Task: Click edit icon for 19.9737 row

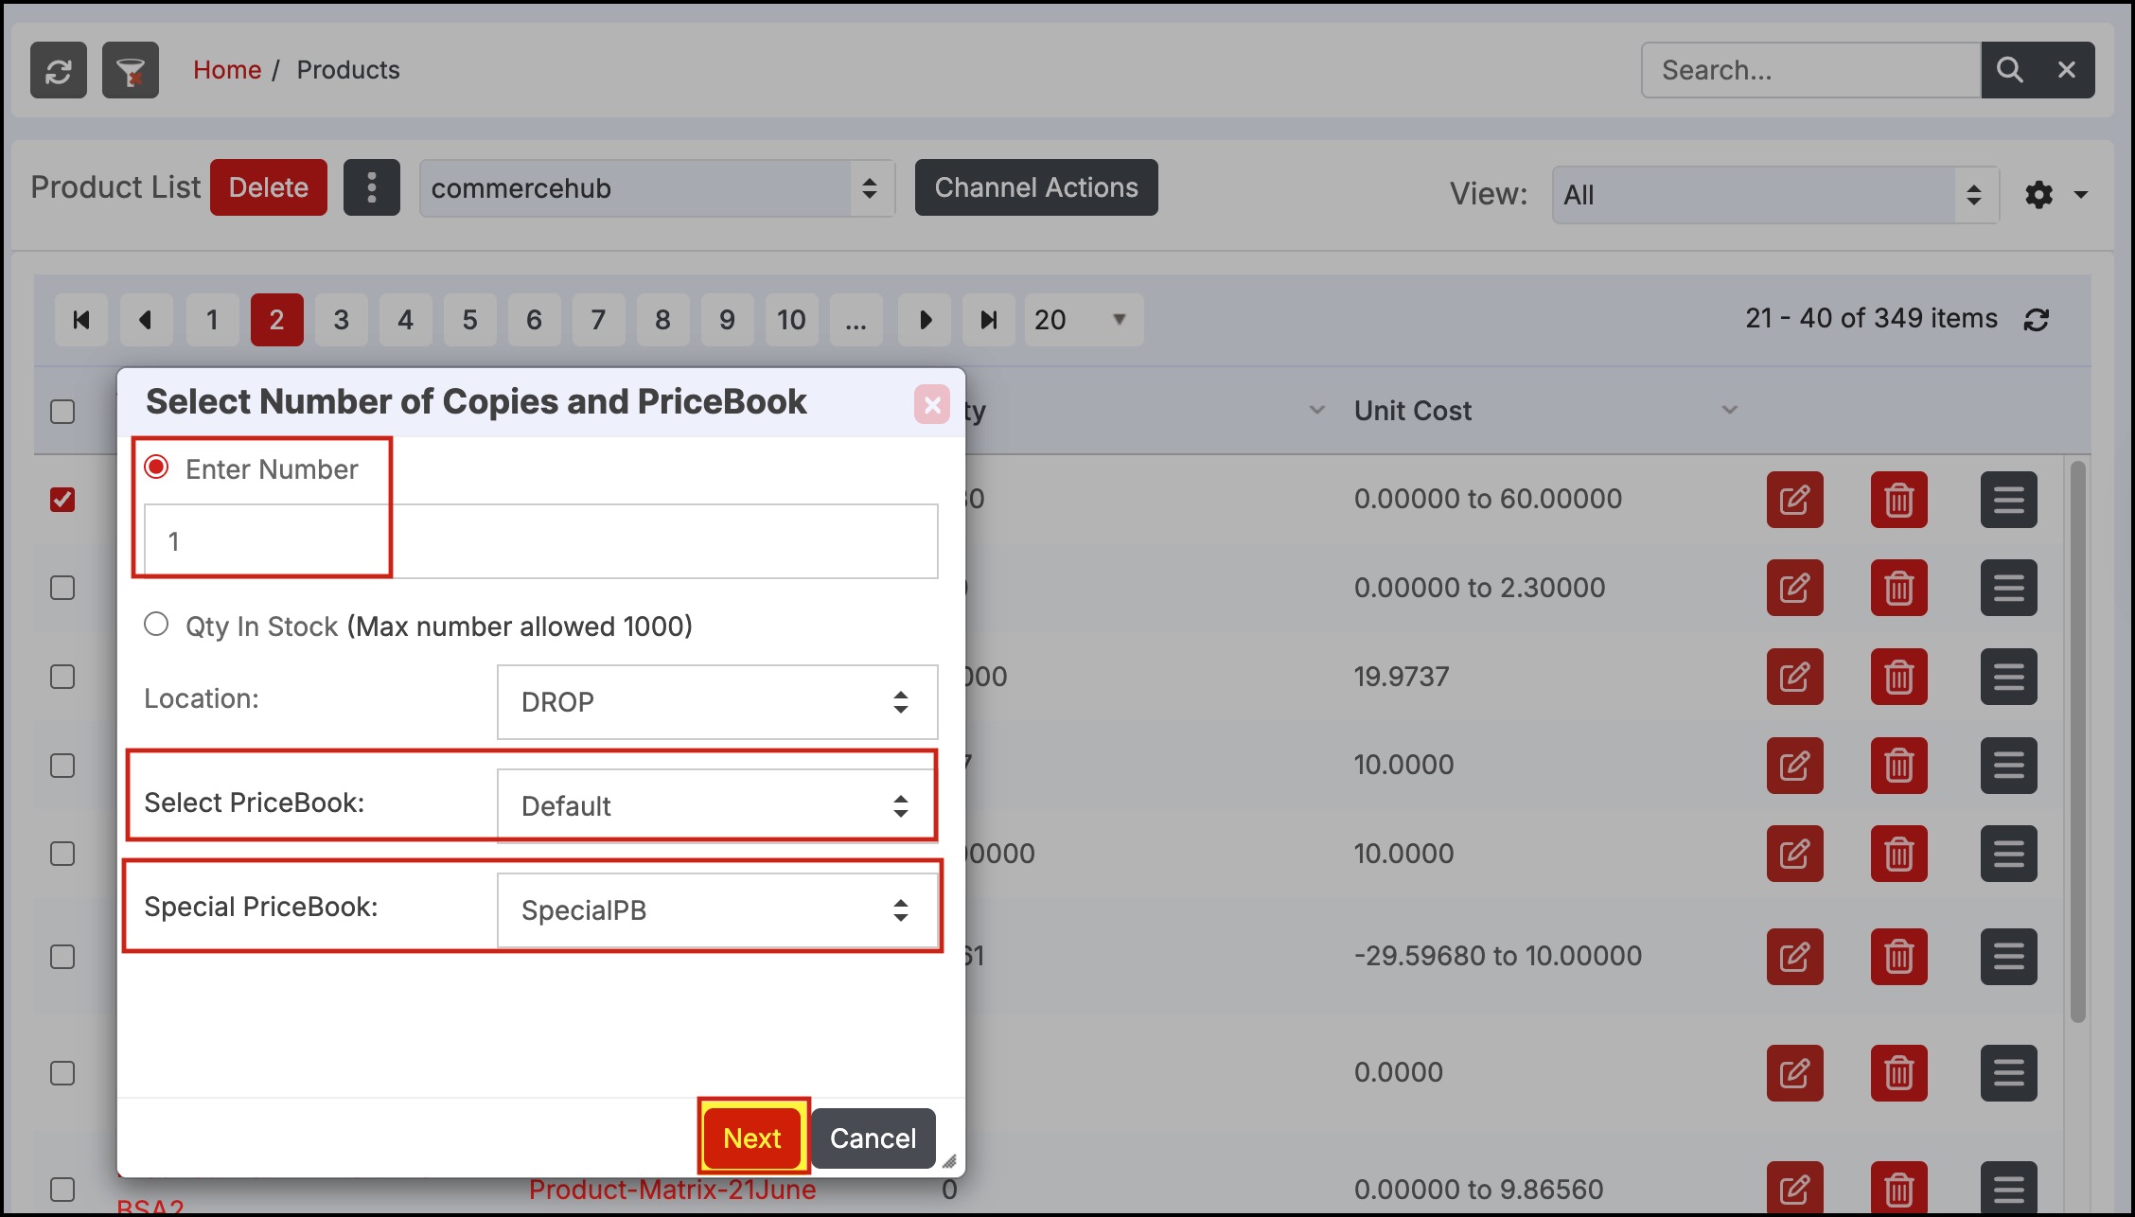Action: [x=1794, y=677]
